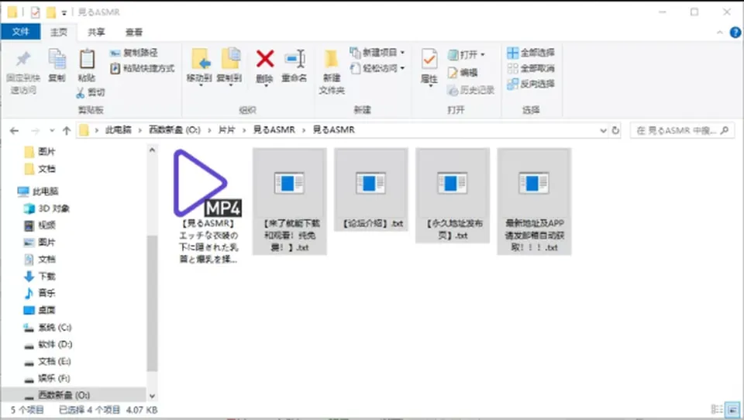Click the 固定到快速访问 pin icon
This screenshot has width=744, height=420.
pos(22,60)
